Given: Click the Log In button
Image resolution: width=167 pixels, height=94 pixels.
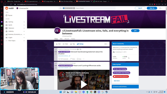Looking at the screenshot, I should click(140, 8).
